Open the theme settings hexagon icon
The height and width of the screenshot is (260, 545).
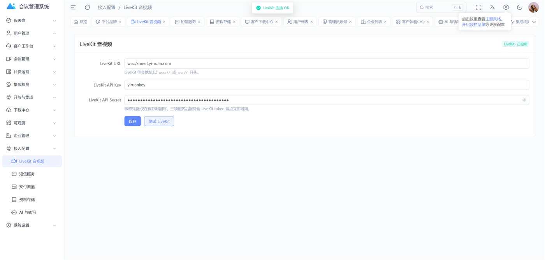point(506,7)
